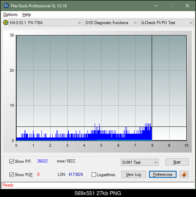Open the orange info icon button
The image size is (196, 197).
point(184,175)
